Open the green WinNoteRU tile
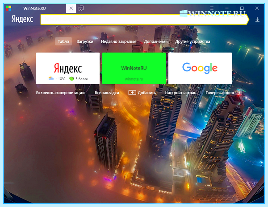This screenshot has height=207, width=268. click(x=134, y=68)
